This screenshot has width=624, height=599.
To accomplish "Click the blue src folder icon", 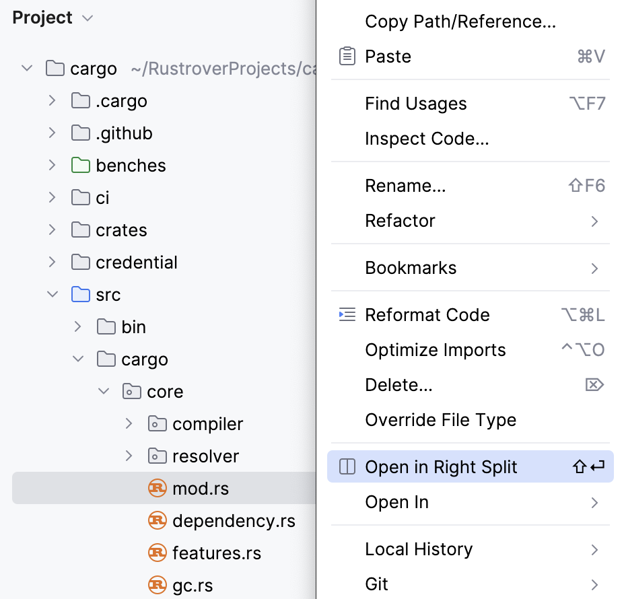I will point(80,295).
